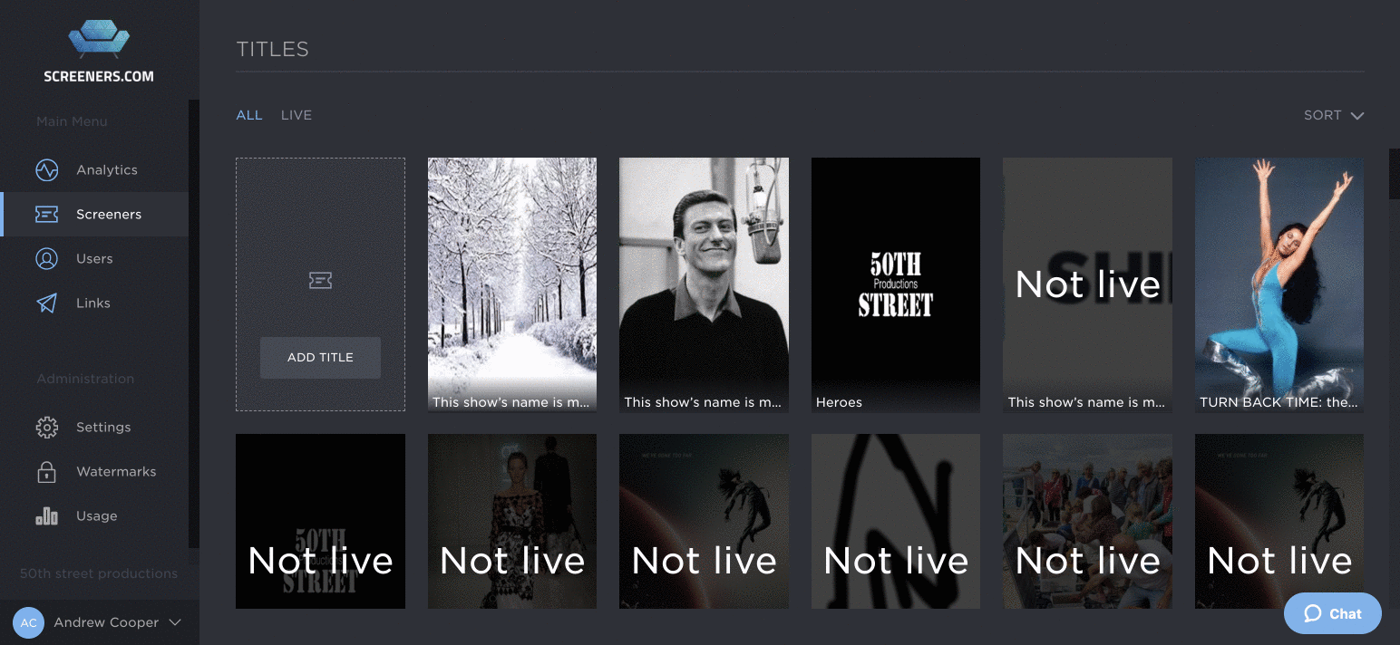1400x645 pixels.
Task: Open the Watermarks menu item
Action: coord(94,472)
